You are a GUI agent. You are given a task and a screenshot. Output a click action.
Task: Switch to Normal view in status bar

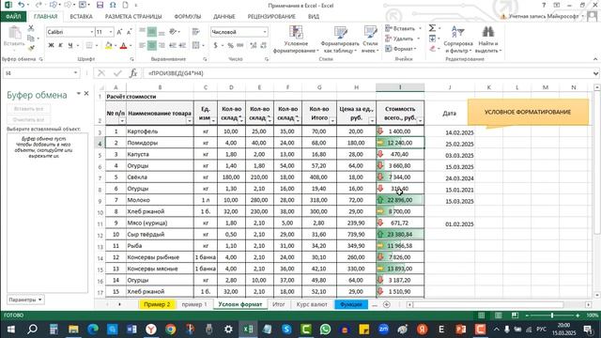point(482,315)
